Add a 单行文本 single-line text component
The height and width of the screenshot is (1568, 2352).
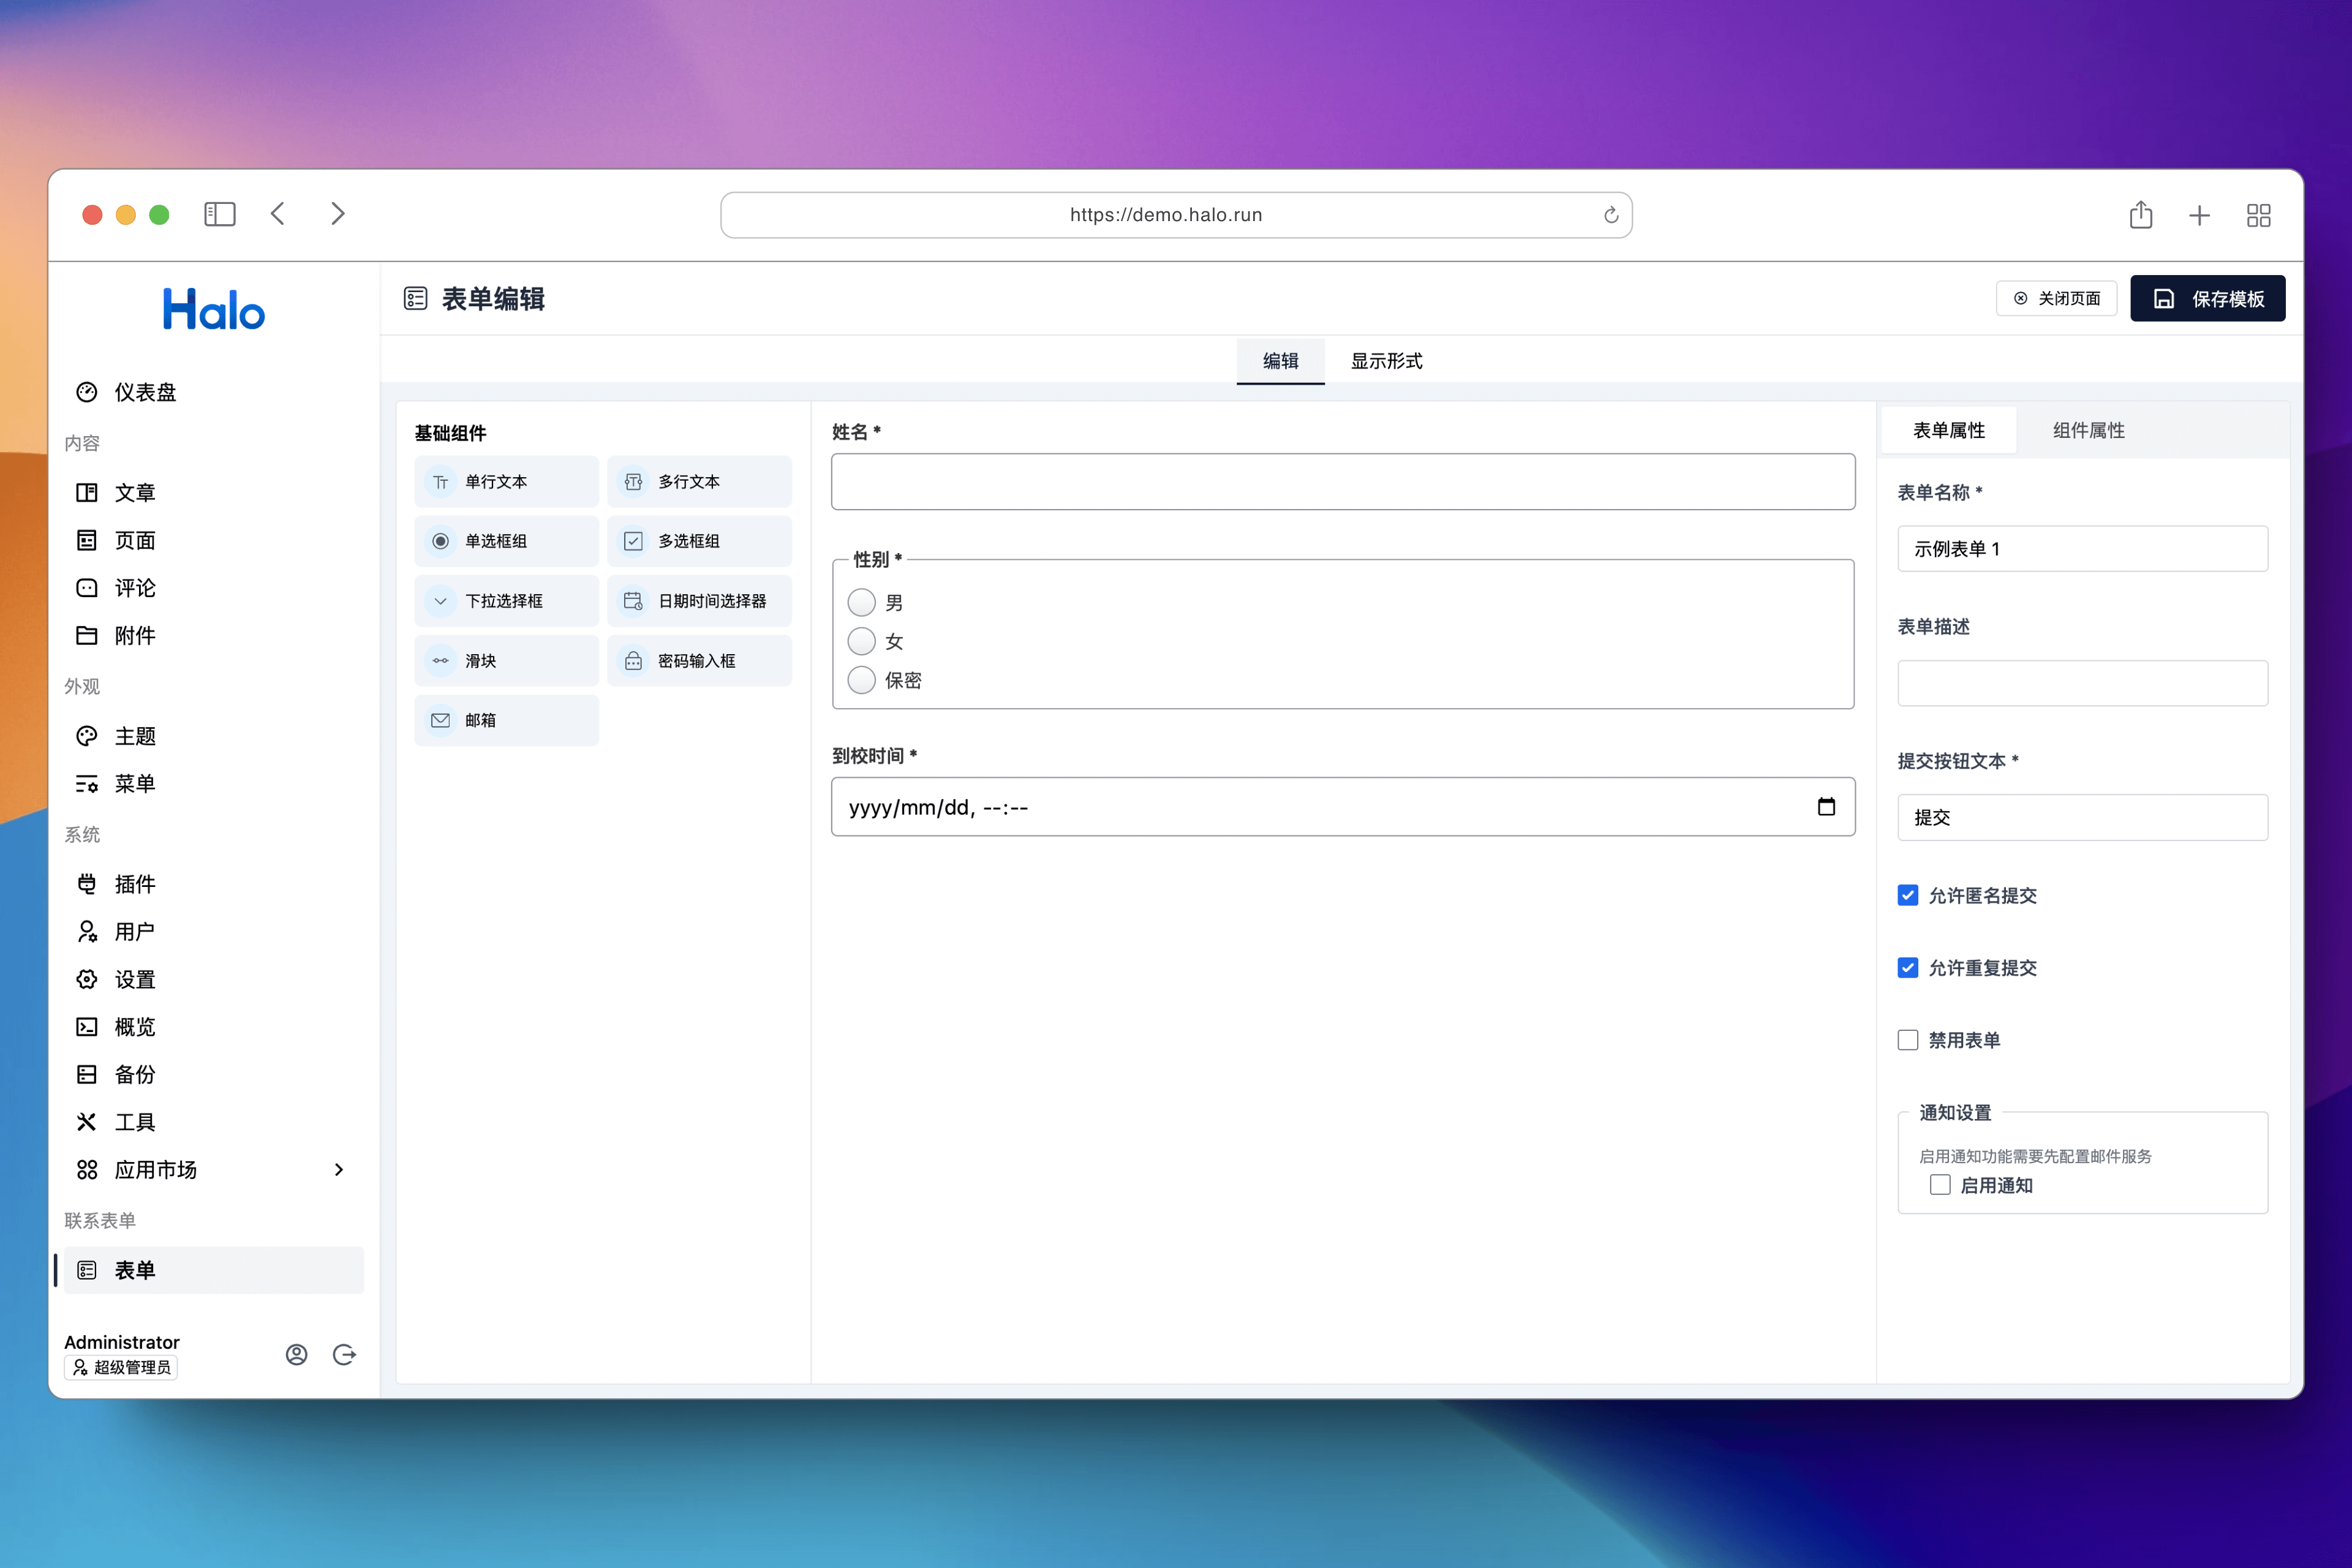pyautogui.click(x=506, y=482)
